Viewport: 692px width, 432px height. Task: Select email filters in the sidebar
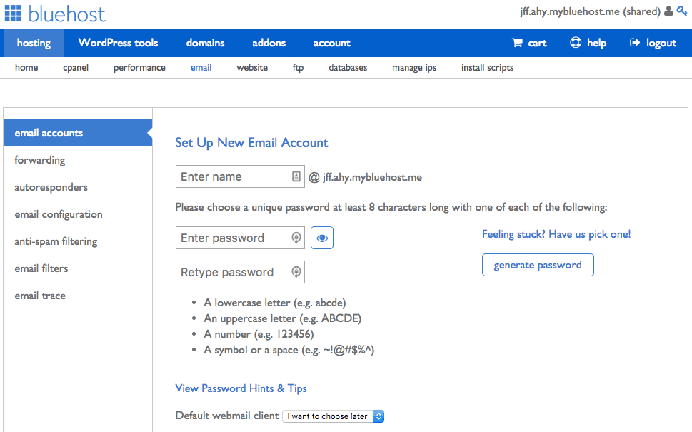(x=41, y=268)
